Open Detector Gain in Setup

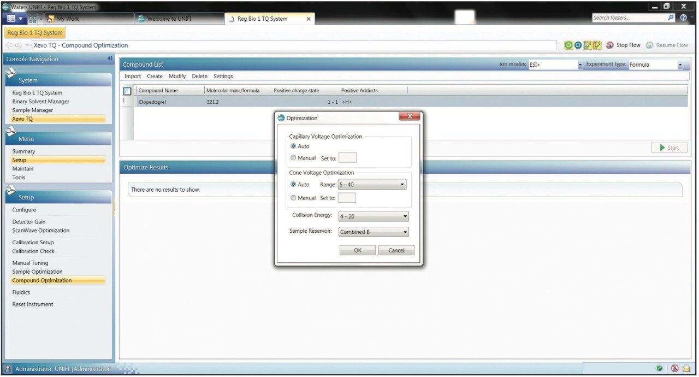pyautogui.click(x=29, y=222)
